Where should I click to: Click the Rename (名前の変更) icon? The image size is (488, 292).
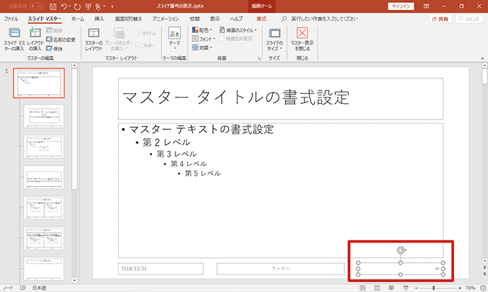pyautogui.click(x=49, y=40)
